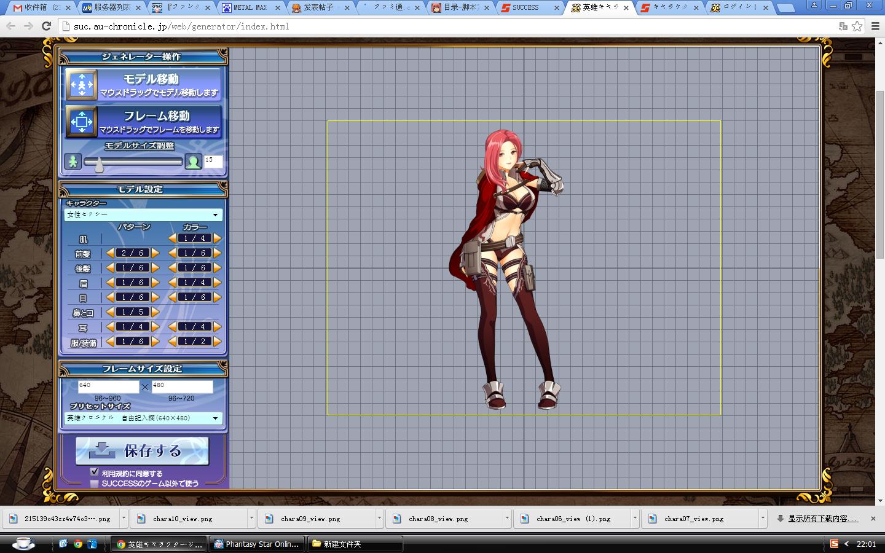Click next arrow for 鼻と口 pattern
Viewport: 885px width, 553px height.
pos(155,312)
